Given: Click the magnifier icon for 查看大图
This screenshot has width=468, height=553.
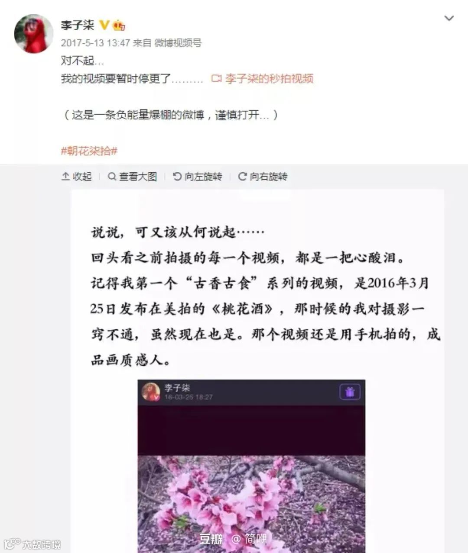Looking at the screenshot, I should tap(112, 177).
